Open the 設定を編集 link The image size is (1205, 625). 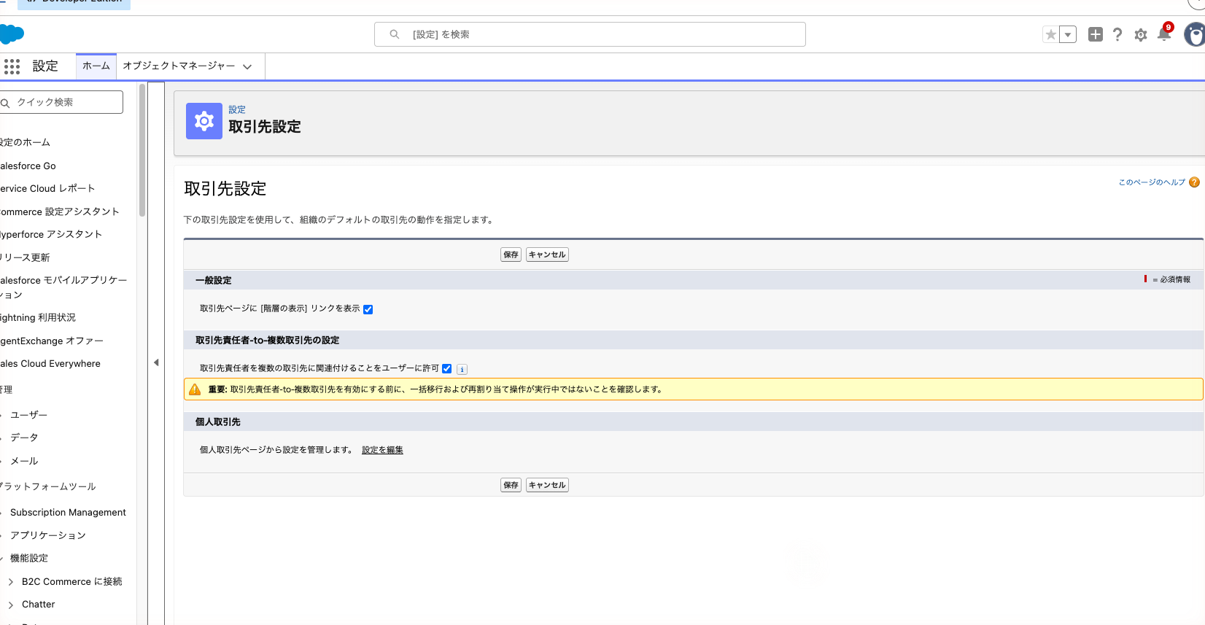coord(382,450)
